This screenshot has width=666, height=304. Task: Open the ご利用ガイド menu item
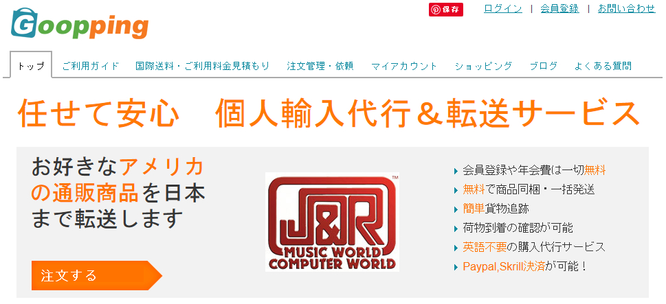click(91, 66)
